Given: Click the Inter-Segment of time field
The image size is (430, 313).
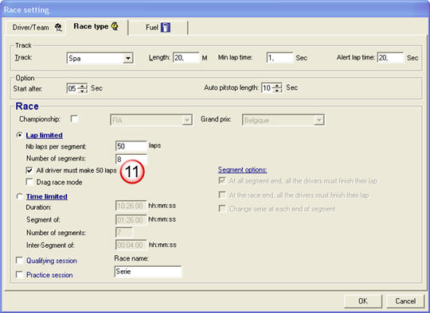Looking at the screenshot, I should click(131, 245).
